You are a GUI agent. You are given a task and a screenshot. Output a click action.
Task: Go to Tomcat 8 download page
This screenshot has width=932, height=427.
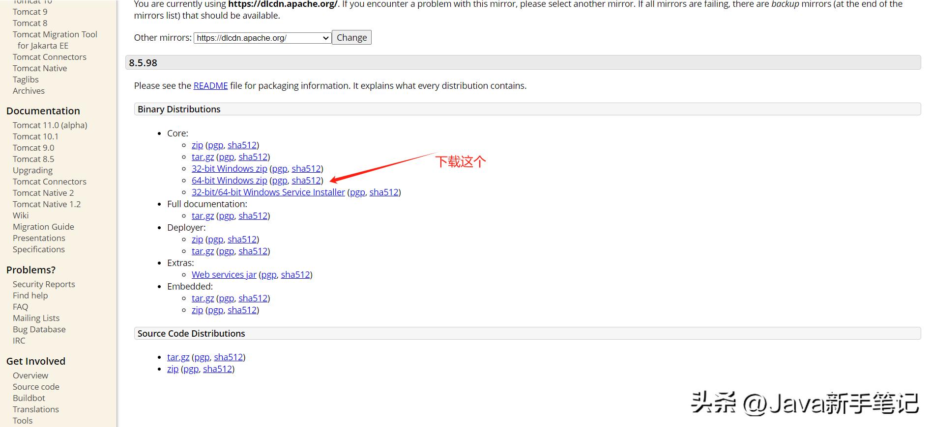click(30, 23)
